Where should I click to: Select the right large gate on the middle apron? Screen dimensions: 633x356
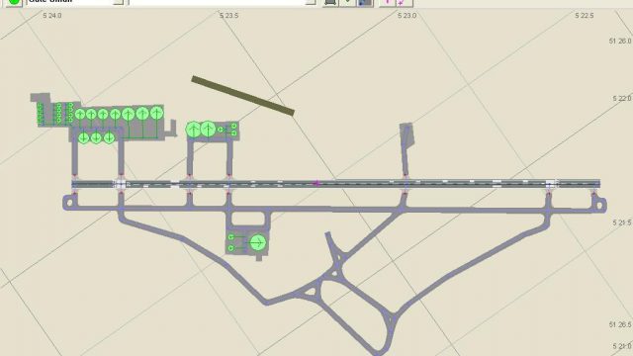pyautogui.click(x=208, y=130)
